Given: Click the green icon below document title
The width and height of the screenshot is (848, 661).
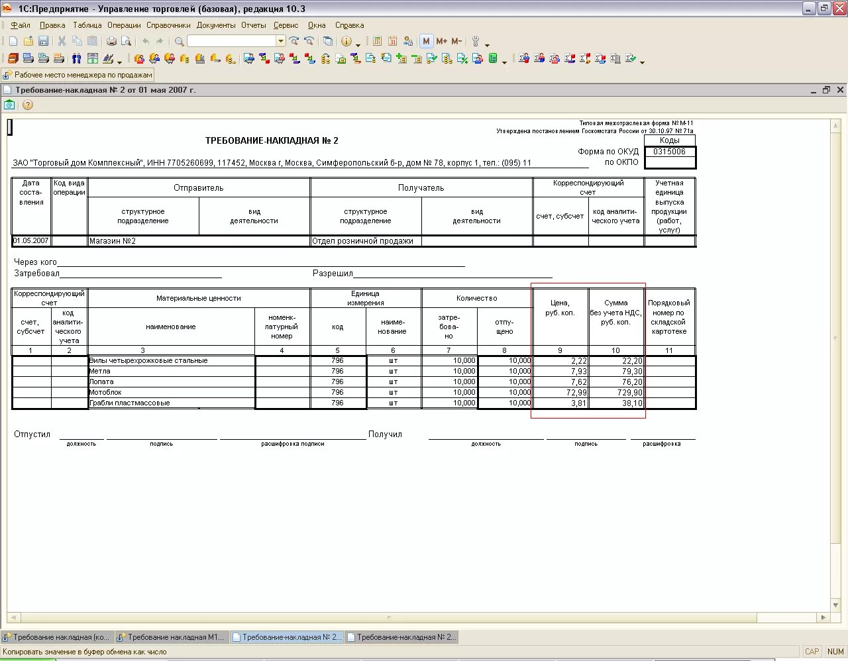Looking at the screenshot, I should [x=9, y=105].
